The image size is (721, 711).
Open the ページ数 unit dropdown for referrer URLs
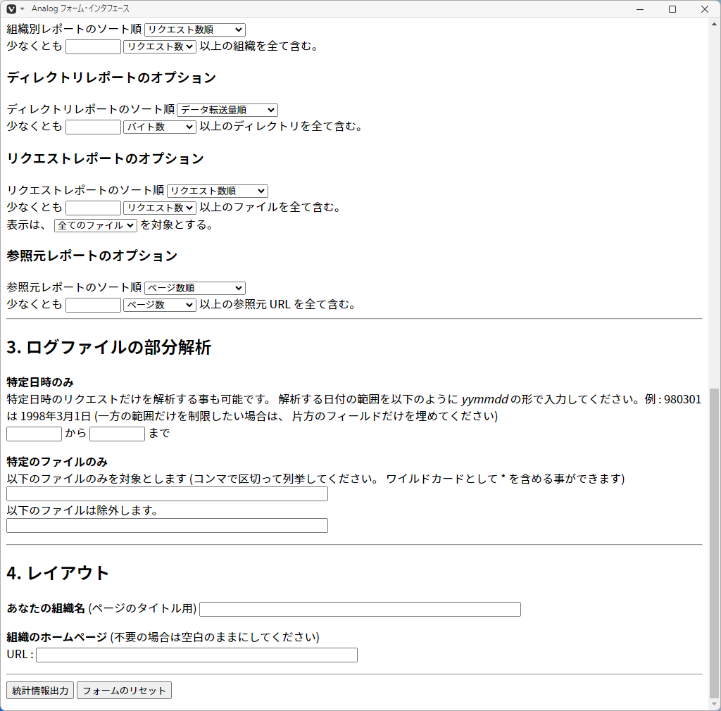click(x=160, y=306)
